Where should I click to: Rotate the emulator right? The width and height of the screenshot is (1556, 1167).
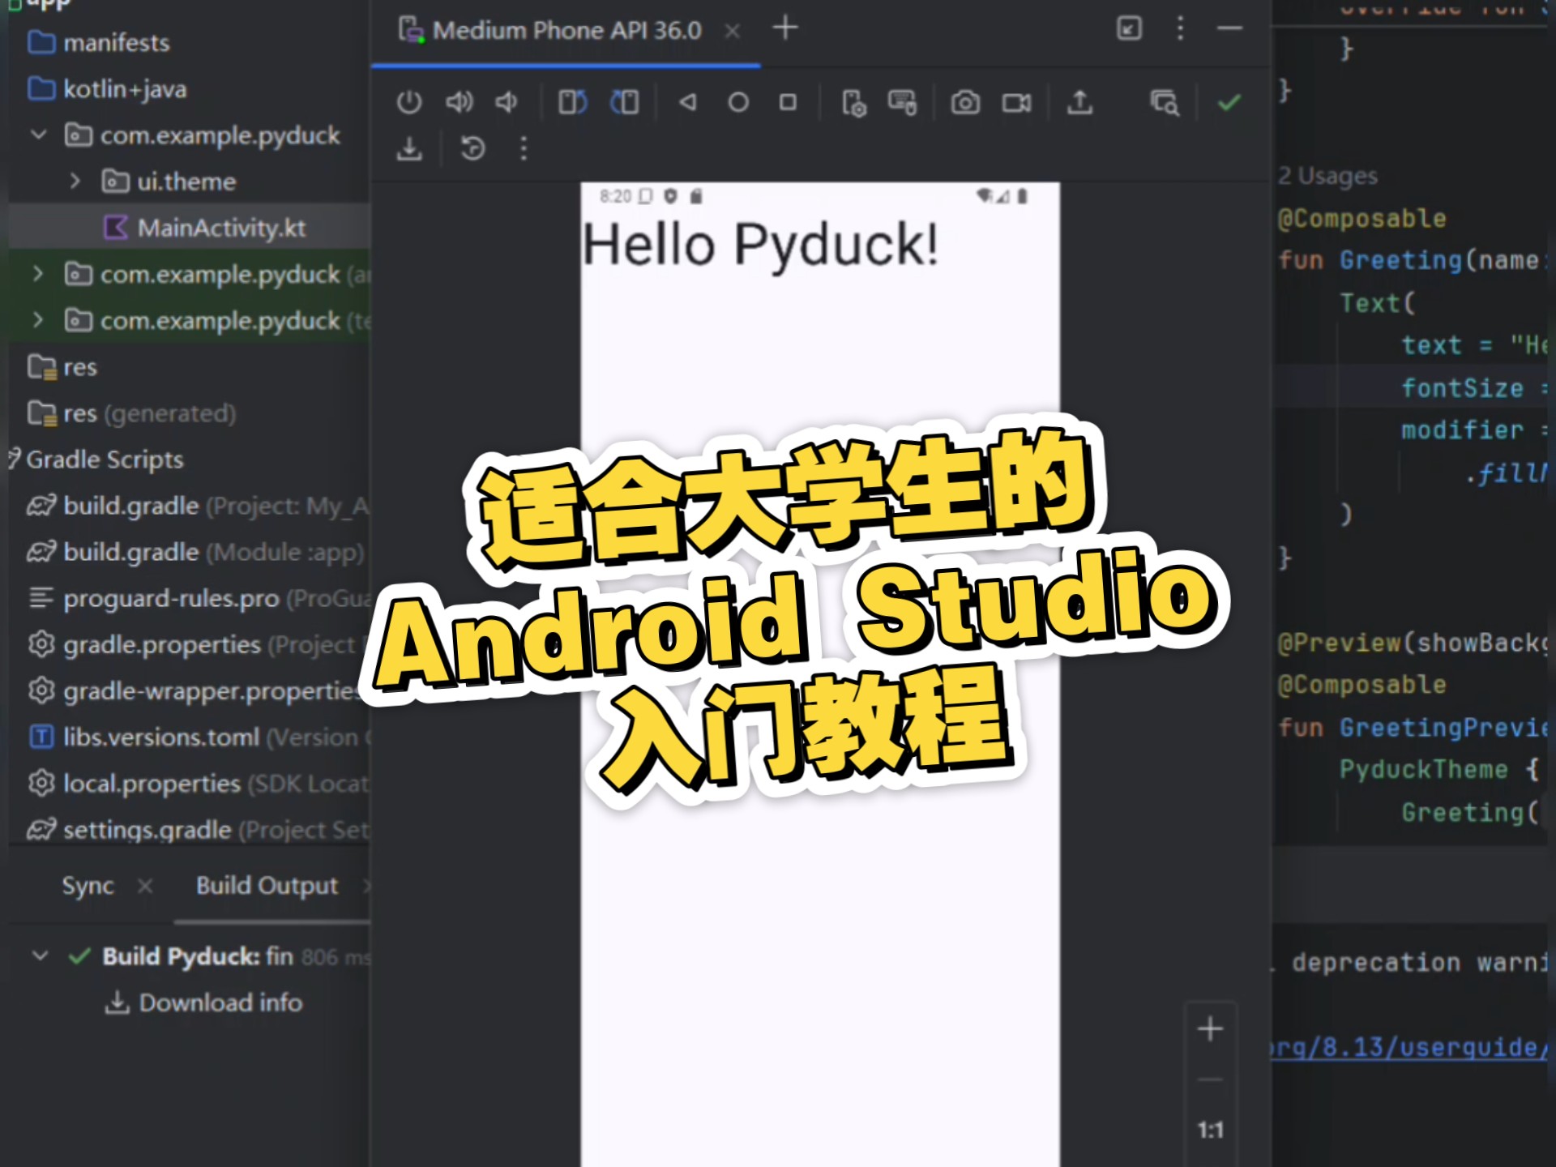[624, 102]
